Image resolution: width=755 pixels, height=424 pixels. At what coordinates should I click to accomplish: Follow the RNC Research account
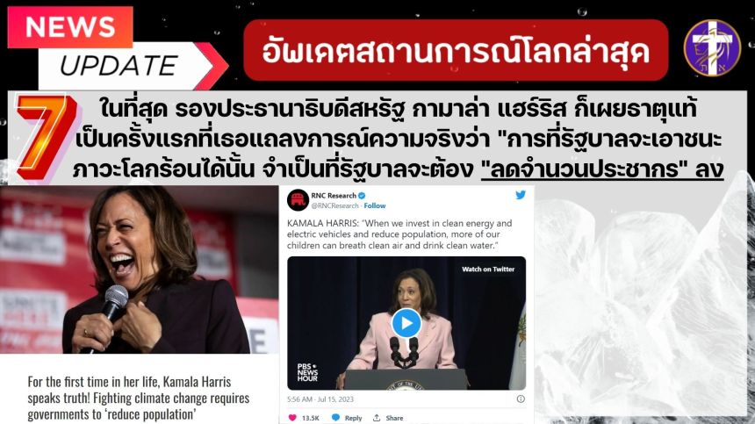[375, 205]
